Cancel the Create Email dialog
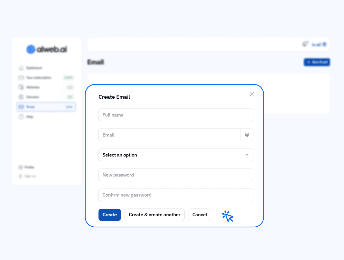The width and height of the screenshot is (344, 260). pyautogui.click(x=199, y=215)
